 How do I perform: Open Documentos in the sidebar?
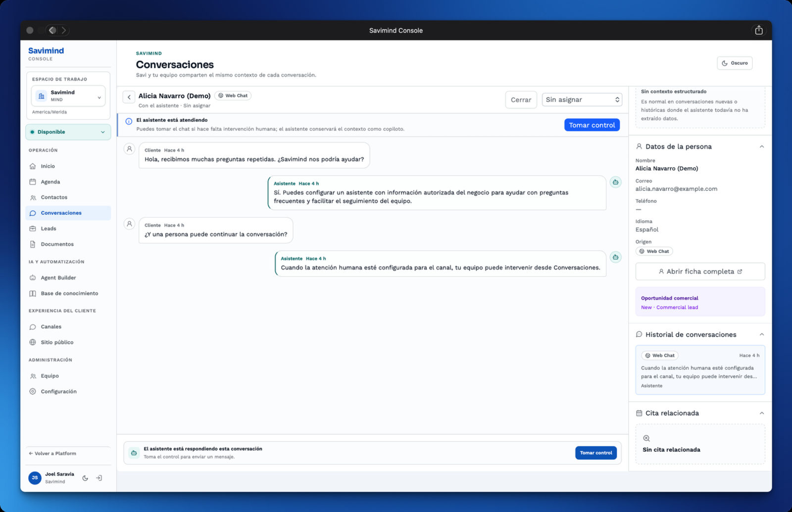point(68,244)
